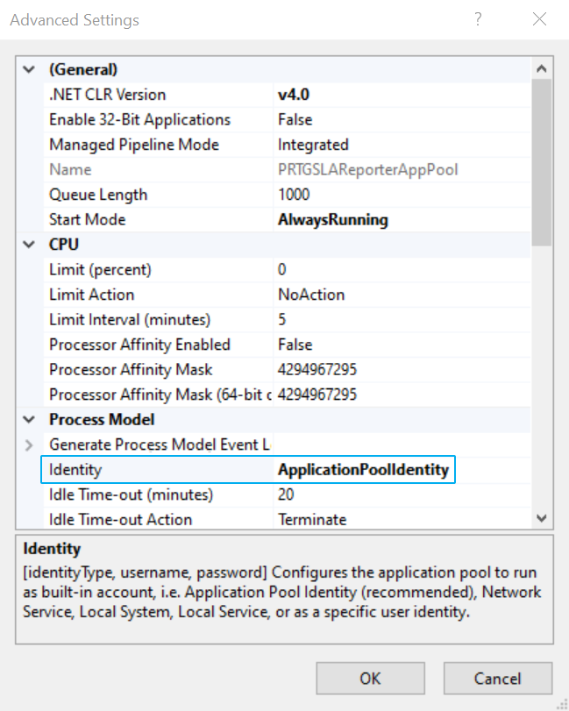Select Processor Affinity Mask (64-bit) label

[x=160, y=395]
